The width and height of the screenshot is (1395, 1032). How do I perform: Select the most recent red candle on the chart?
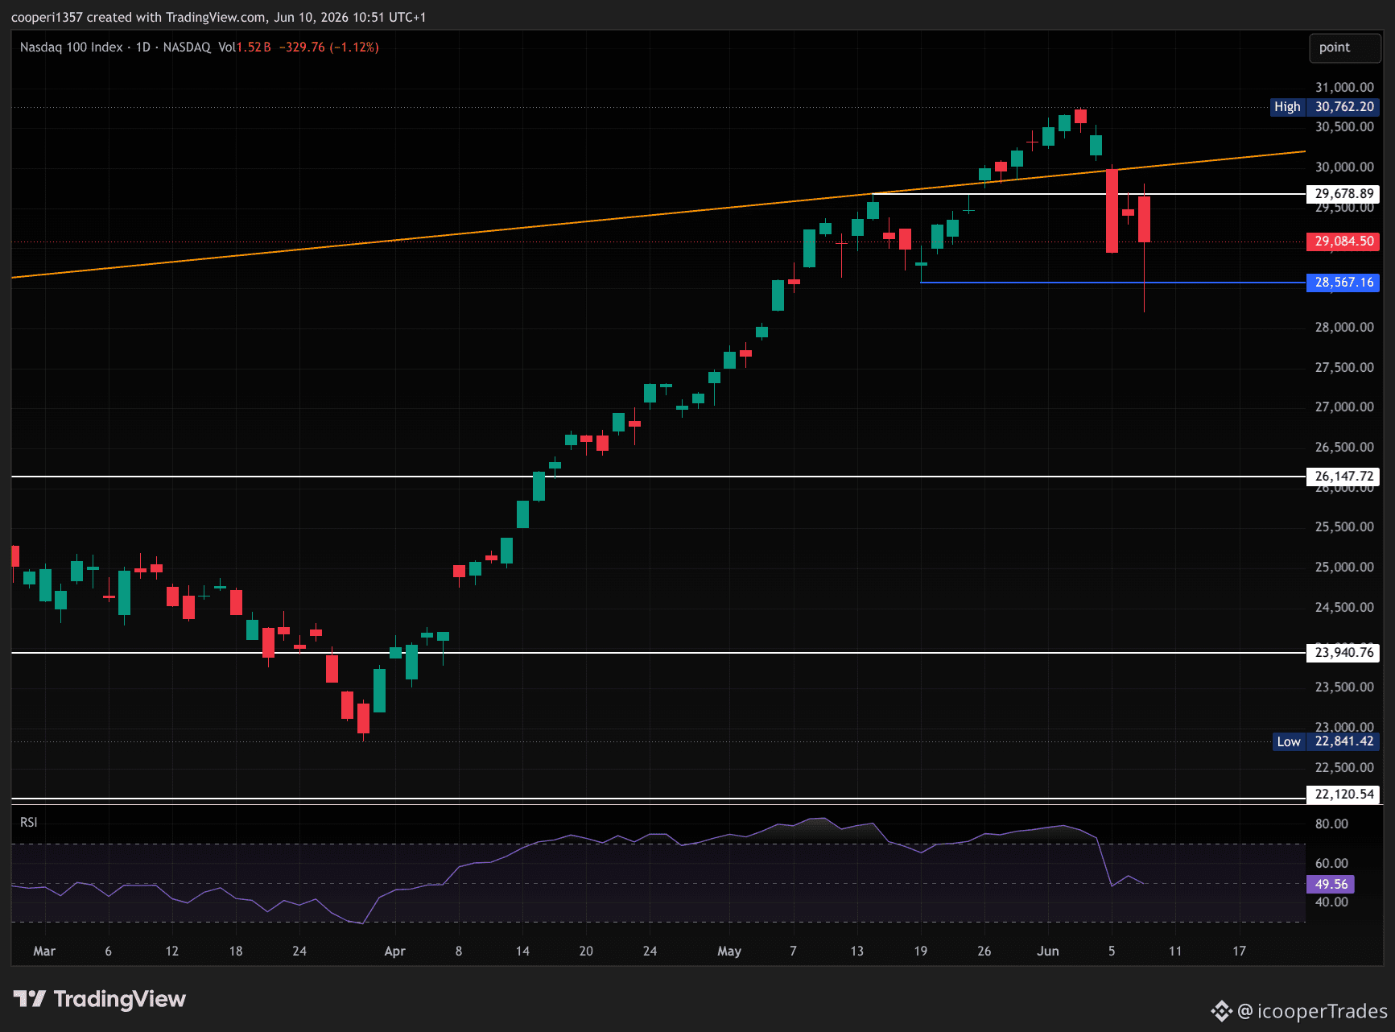pos(1144,219)
